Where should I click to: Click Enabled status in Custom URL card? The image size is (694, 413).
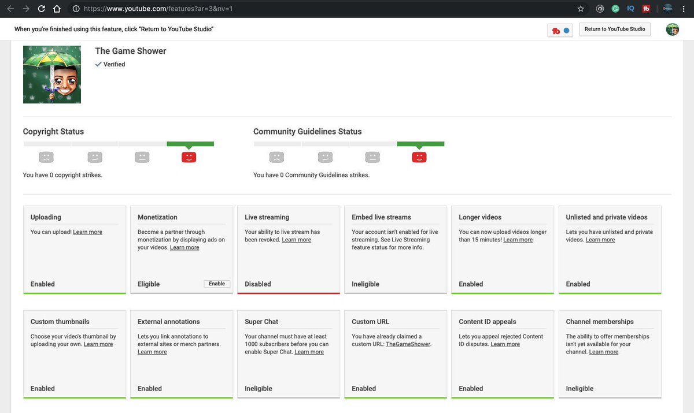tap(364, 389)
